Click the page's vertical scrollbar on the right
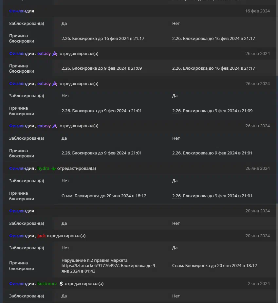The image size is (278, 303). (x=277, y=39)
